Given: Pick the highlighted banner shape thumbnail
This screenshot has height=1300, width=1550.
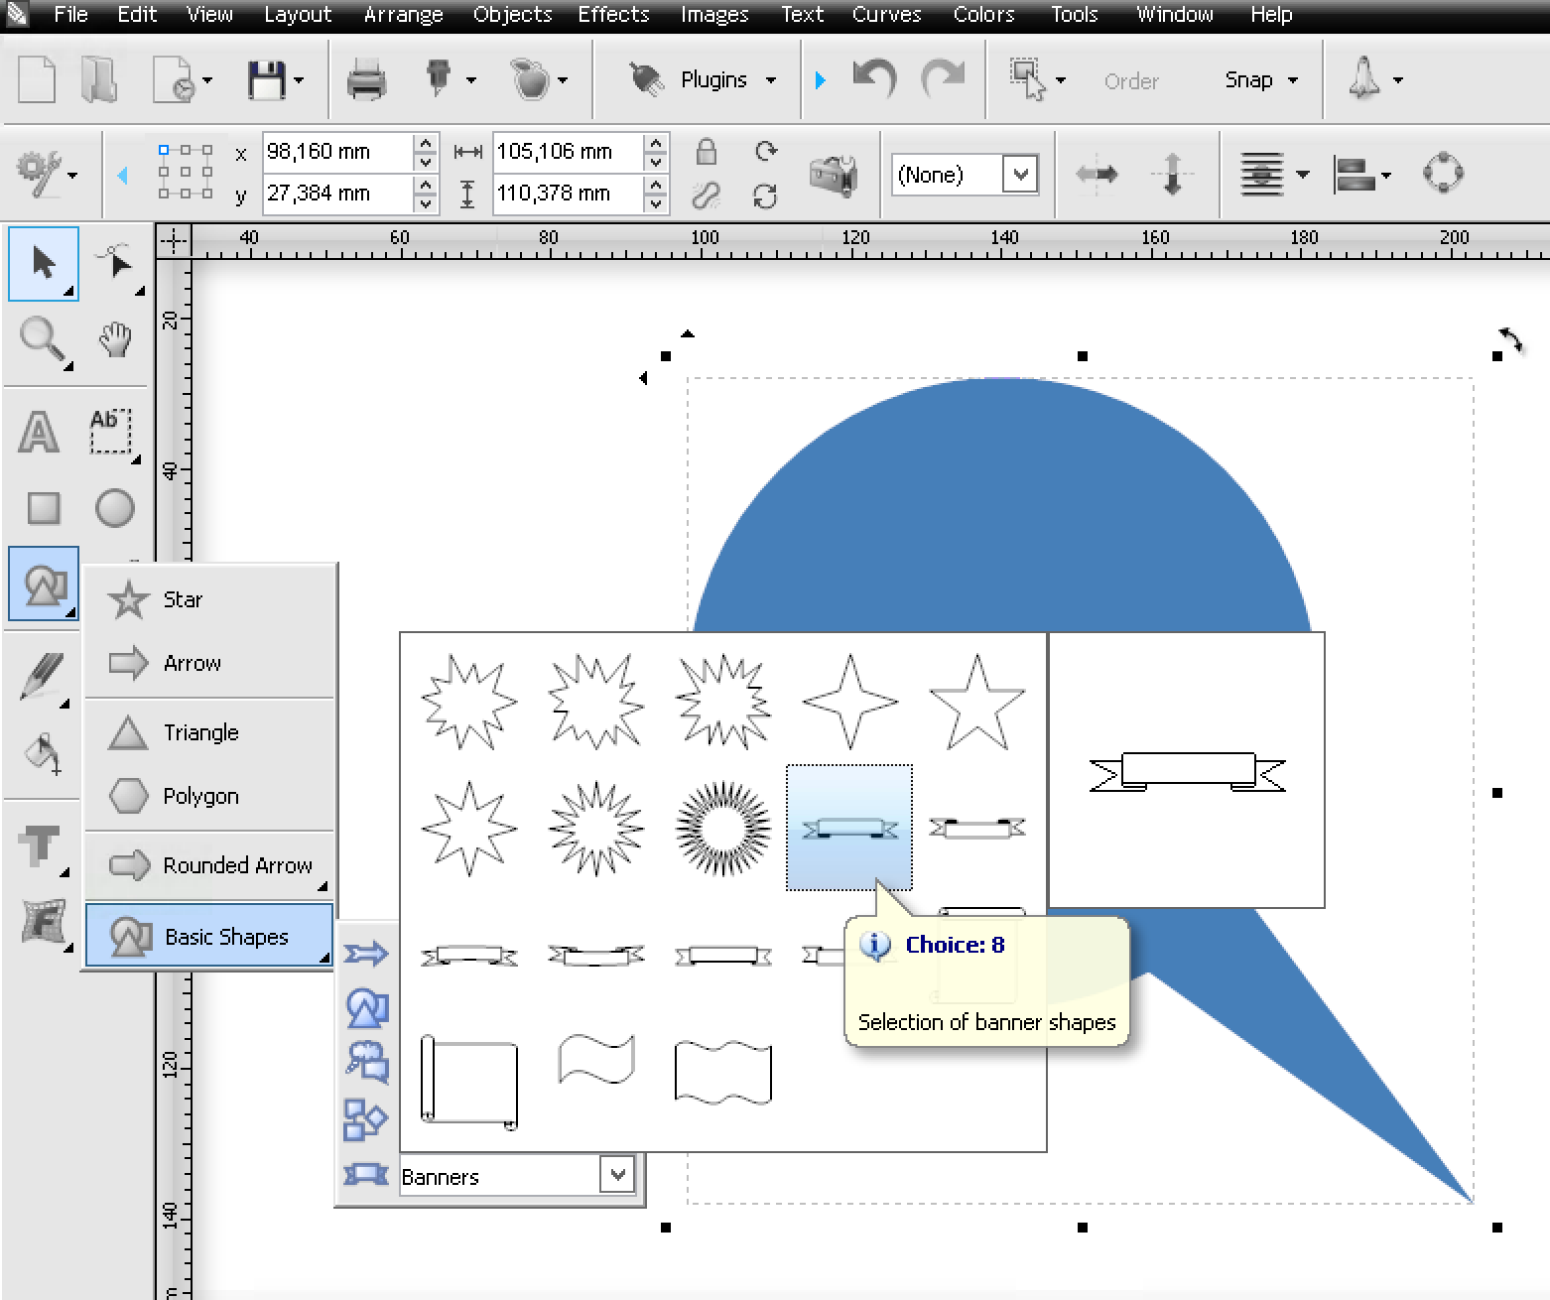Looking at the screenshot, I should click(849, 828).
